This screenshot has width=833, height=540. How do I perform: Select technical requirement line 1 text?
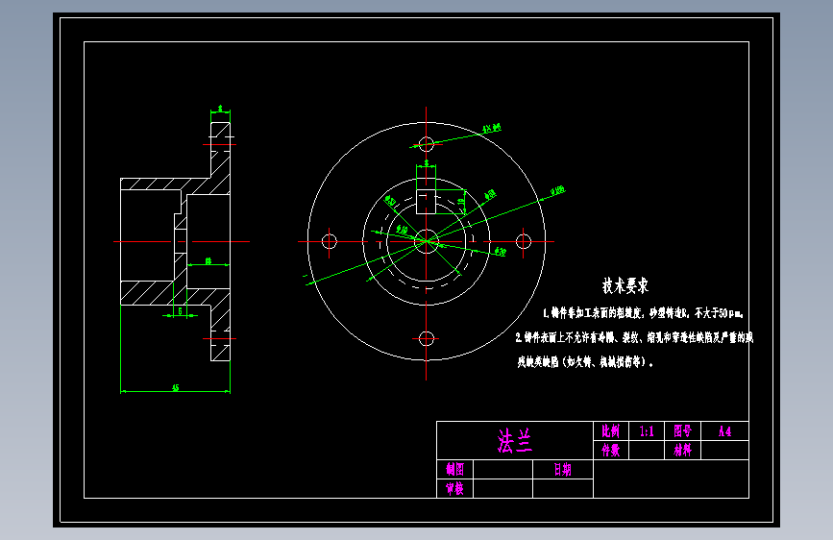(x=643, y=313)
